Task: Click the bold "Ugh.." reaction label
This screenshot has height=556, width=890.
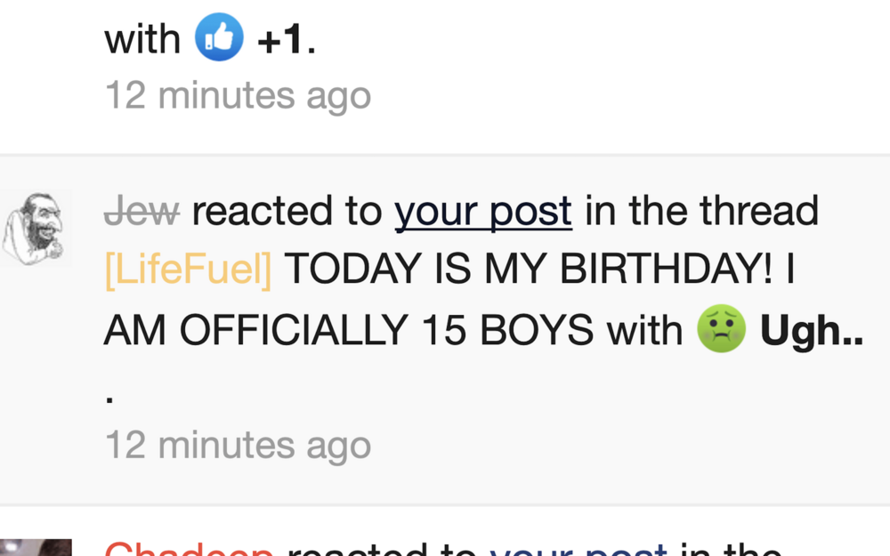Action: 811,332
